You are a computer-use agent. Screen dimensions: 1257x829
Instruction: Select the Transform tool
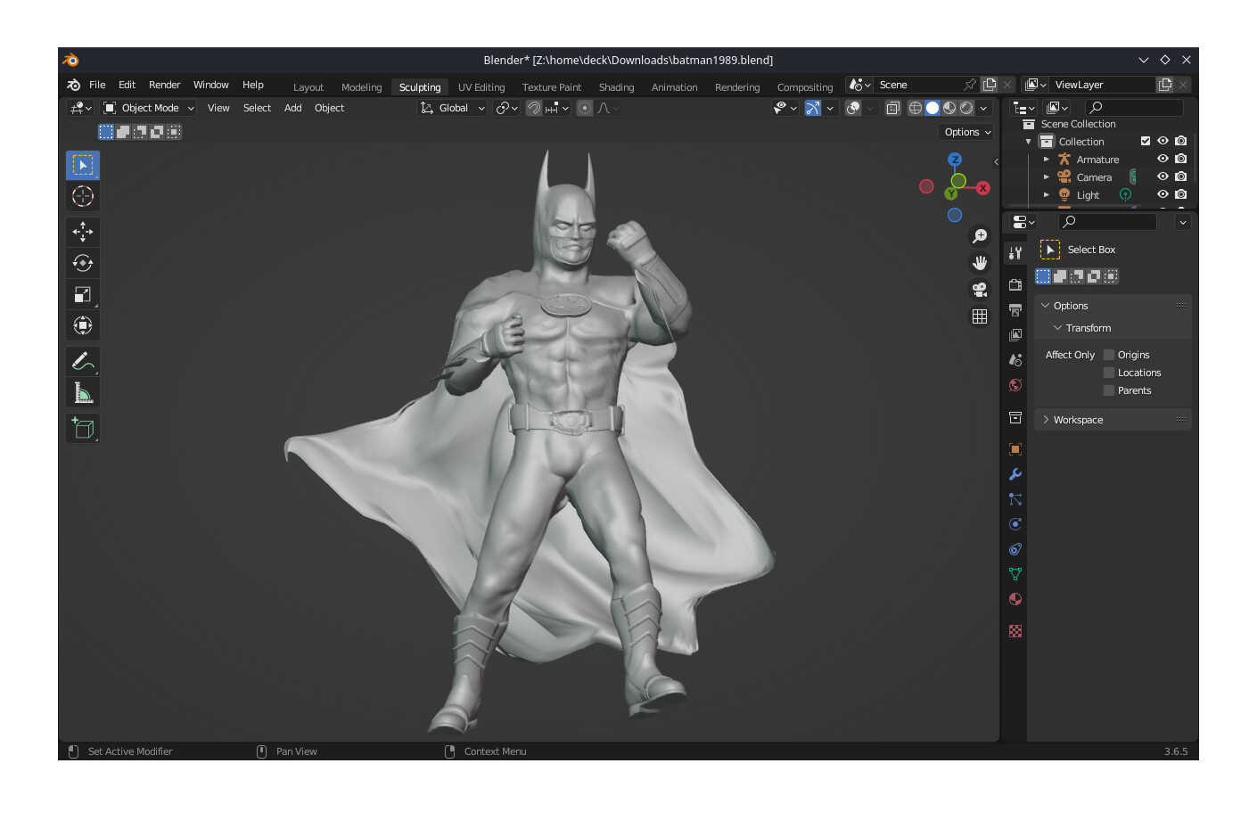(x=83, y=325)
